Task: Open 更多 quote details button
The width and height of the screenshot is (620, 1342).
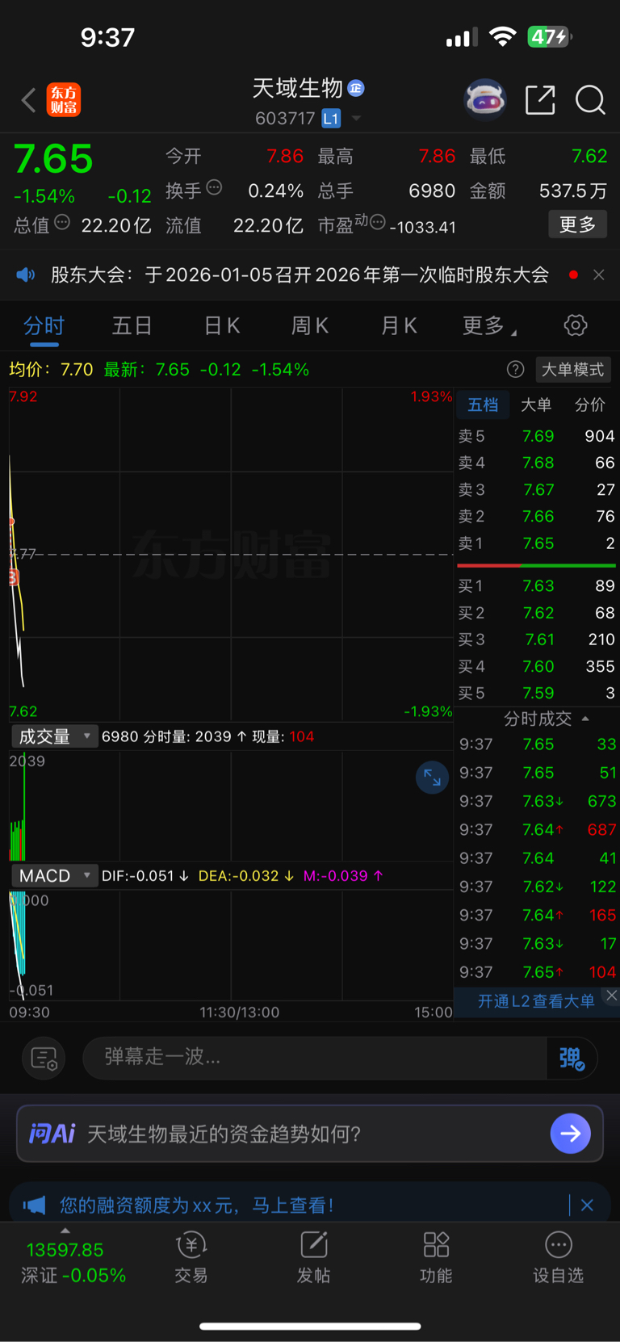Action: point(578,224)
